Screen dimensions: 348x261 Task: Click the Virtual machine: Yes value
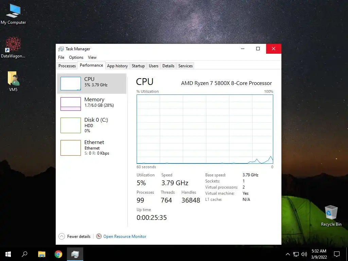coord(245,193)
